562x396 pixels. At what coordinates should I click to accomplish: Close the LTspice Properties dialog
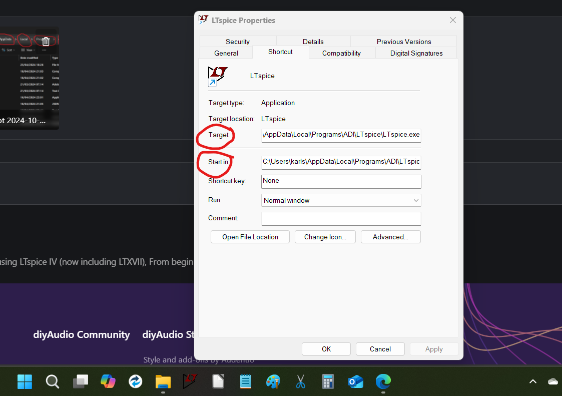pyautogui.click(x=453, y=20)
